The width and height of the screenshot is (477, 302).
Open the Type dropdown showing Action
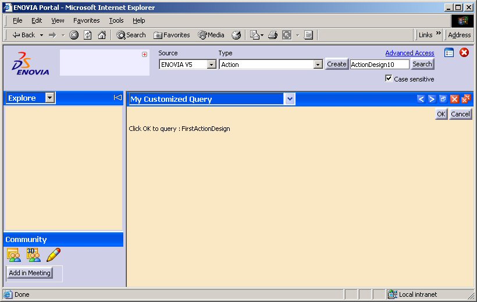point(270,65)
